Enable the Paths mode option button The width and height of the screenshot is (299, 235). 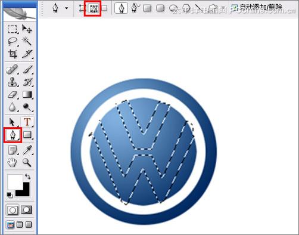[x=93, y=8]
